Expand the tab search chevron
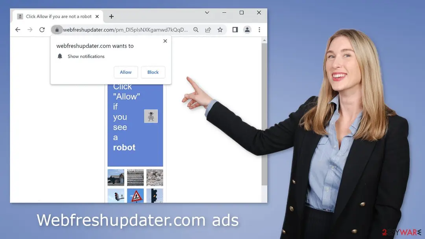425x239 pixels. click(207, 13)
